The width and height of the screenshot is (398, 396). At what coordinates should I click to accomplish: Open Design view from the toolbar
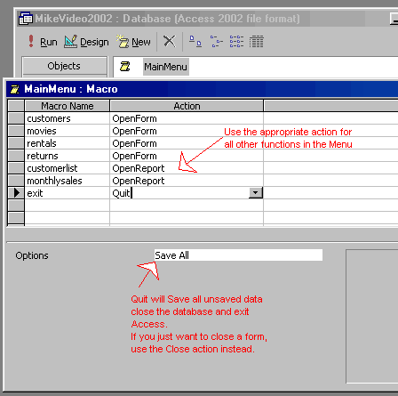86,42
